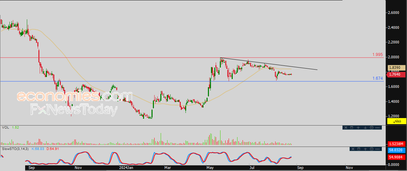Screen dimensions: 407x171
Task: Click the Nov label at time axis left
Action: [x=78, y=168]
